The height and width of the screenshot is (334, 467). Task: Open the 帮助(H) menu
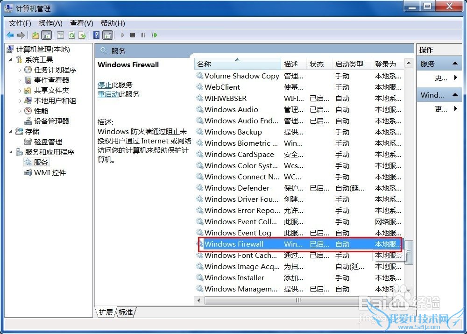click(113, 23)
